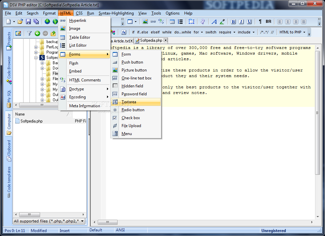Choose Password field in Forms submenu

136,94
